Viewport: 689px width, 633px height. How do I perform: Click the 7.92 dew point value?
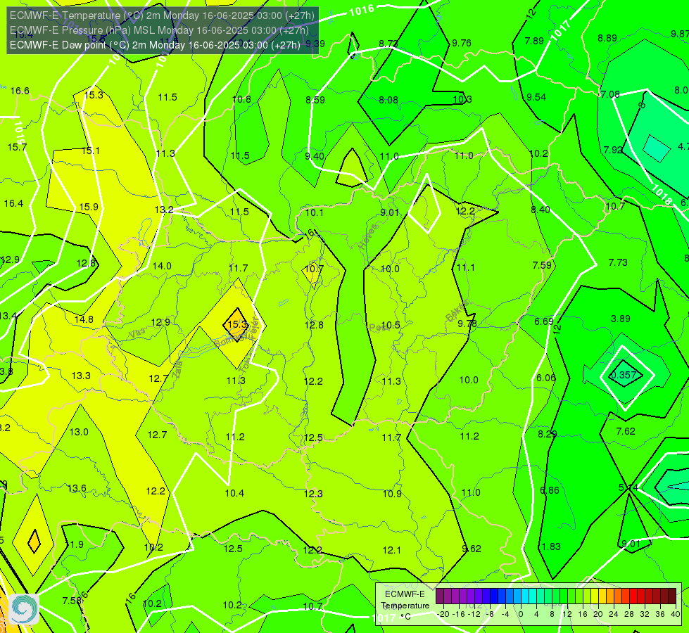[613, 150]
